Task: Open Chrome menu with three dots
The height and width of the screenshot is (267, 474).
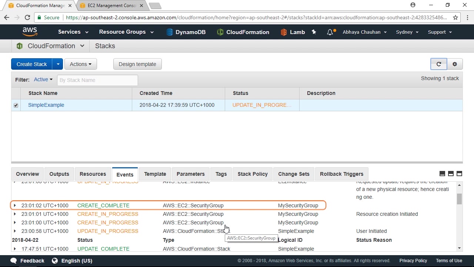Action: pos(467,17)
